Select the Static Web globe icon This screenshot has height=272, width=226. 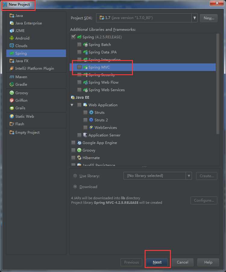pyautogui.click(x=12, y=117)
